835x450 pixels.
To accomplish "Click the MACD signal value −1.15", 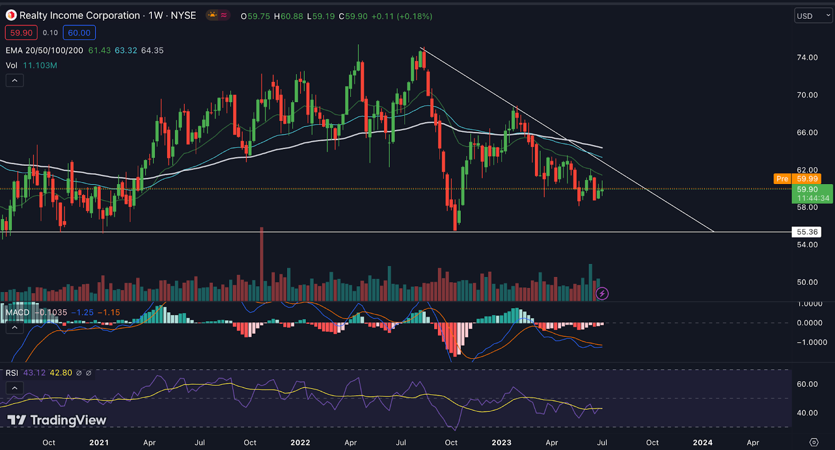I will [109, 312].
